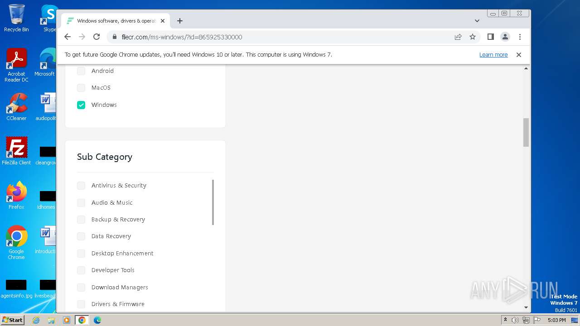Open introducti Word document on desktop

(46, 240)
